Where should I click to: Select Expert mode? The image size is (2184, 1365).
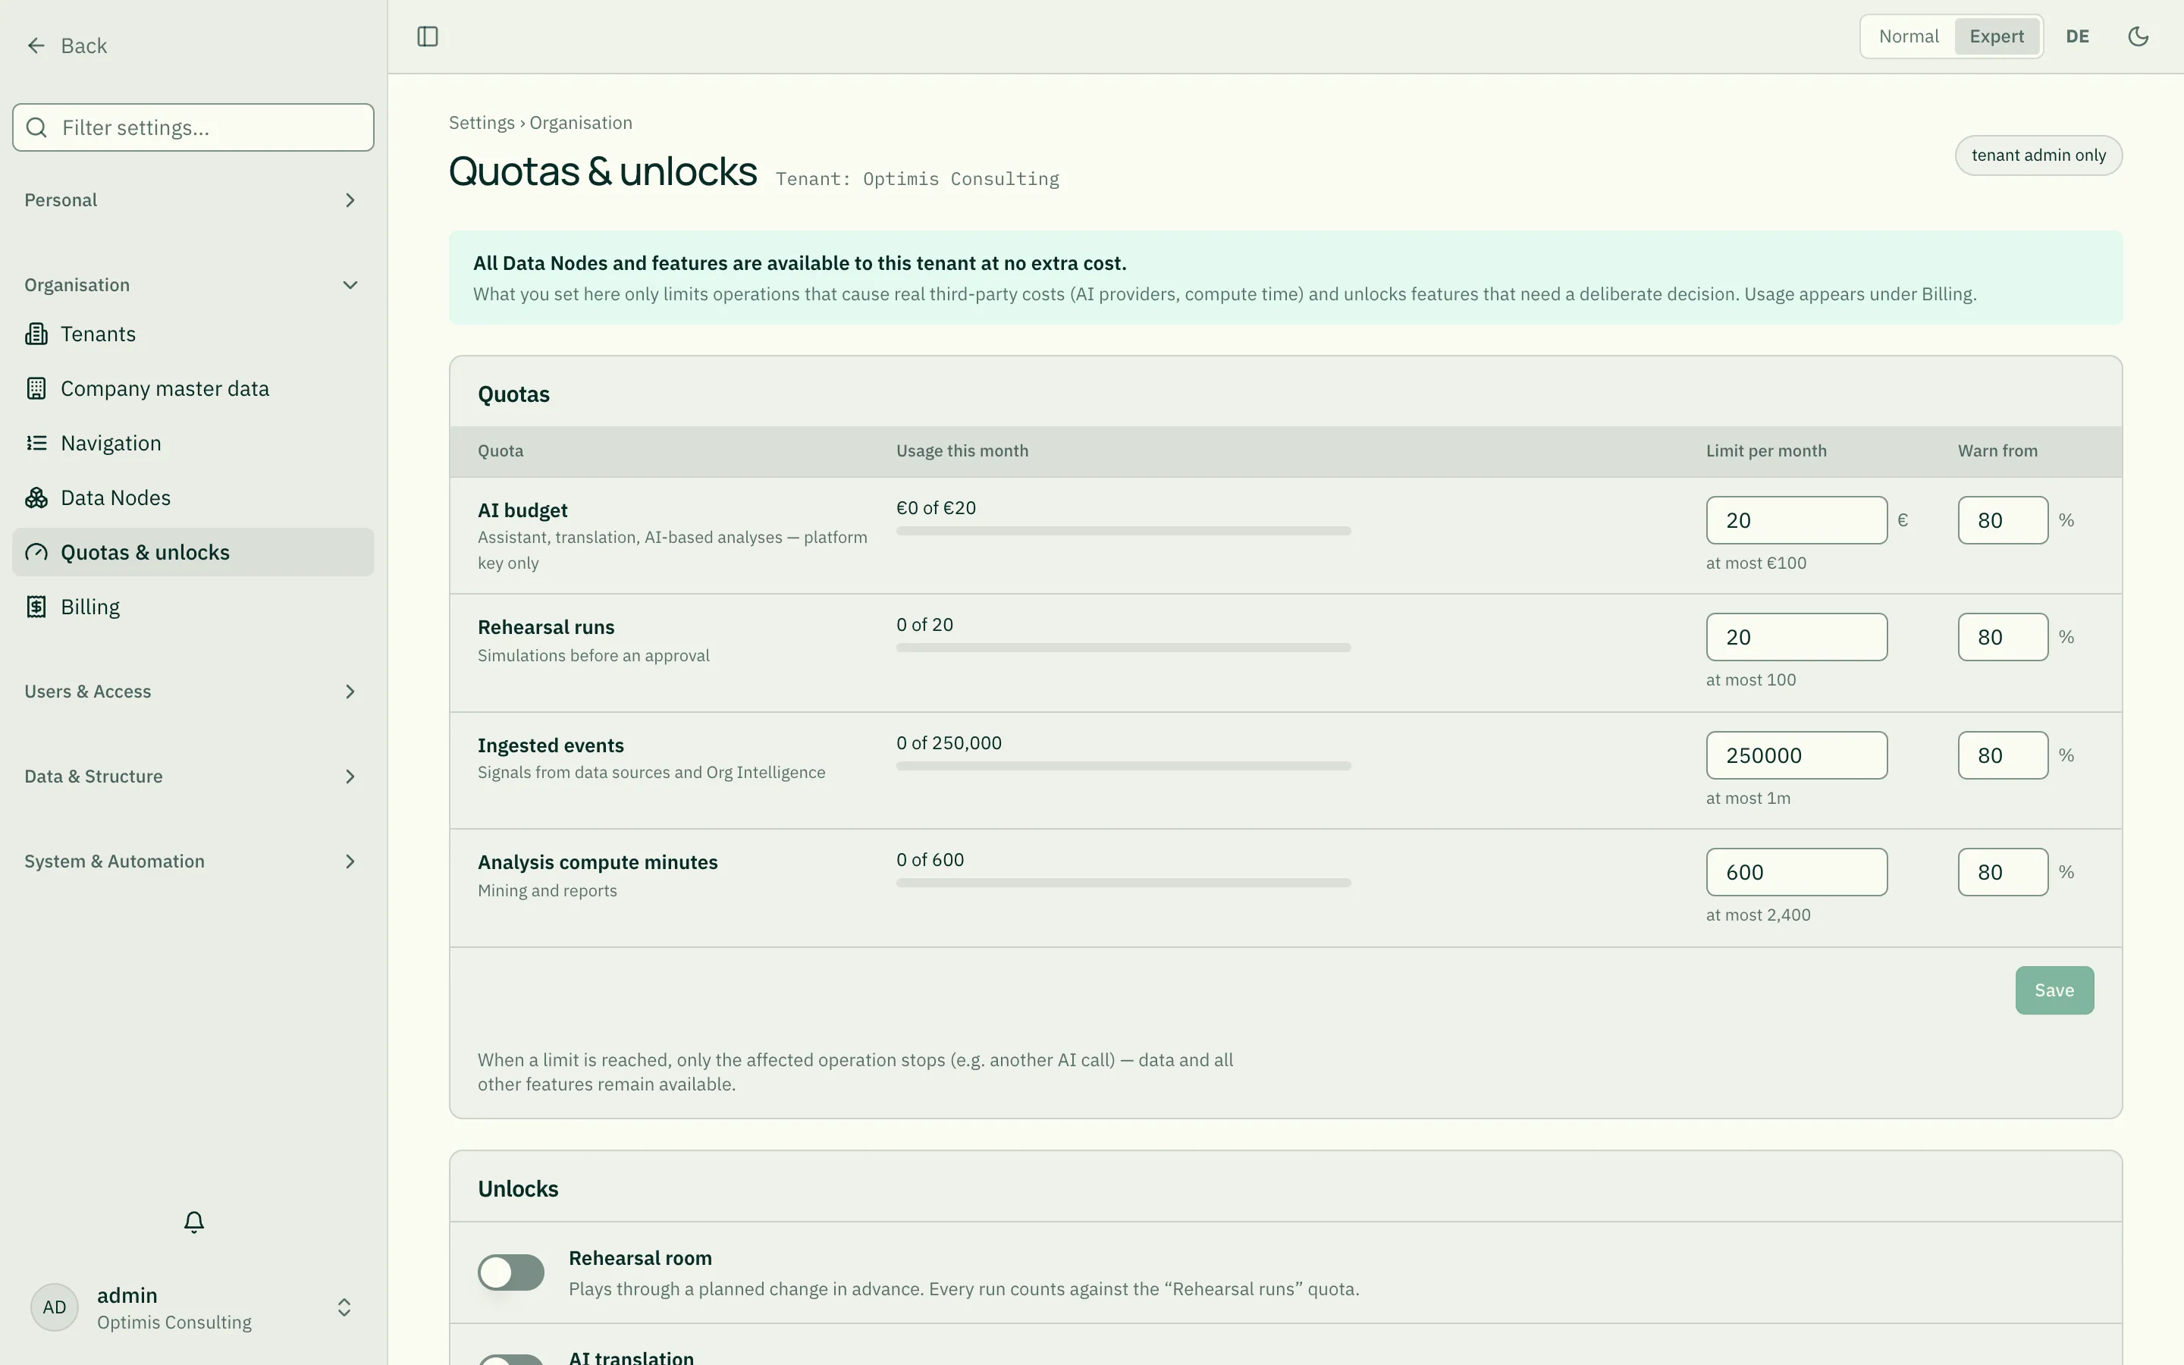pos(1996,37)
